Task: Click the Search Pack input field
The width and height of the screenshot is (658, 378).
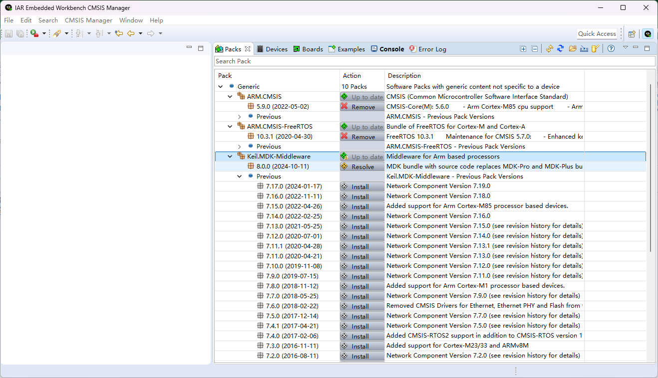Action: click(434, 61)
